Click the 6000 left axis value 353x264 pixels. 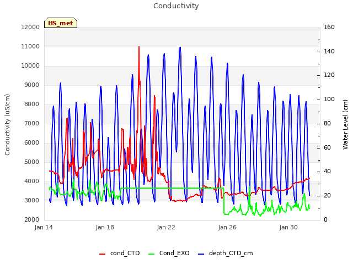[x=32, y=143]
